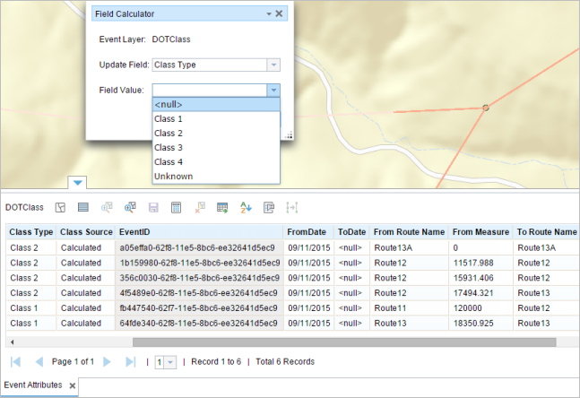
Task: Open the Field Value dropdown arrow
Action: 273,90
